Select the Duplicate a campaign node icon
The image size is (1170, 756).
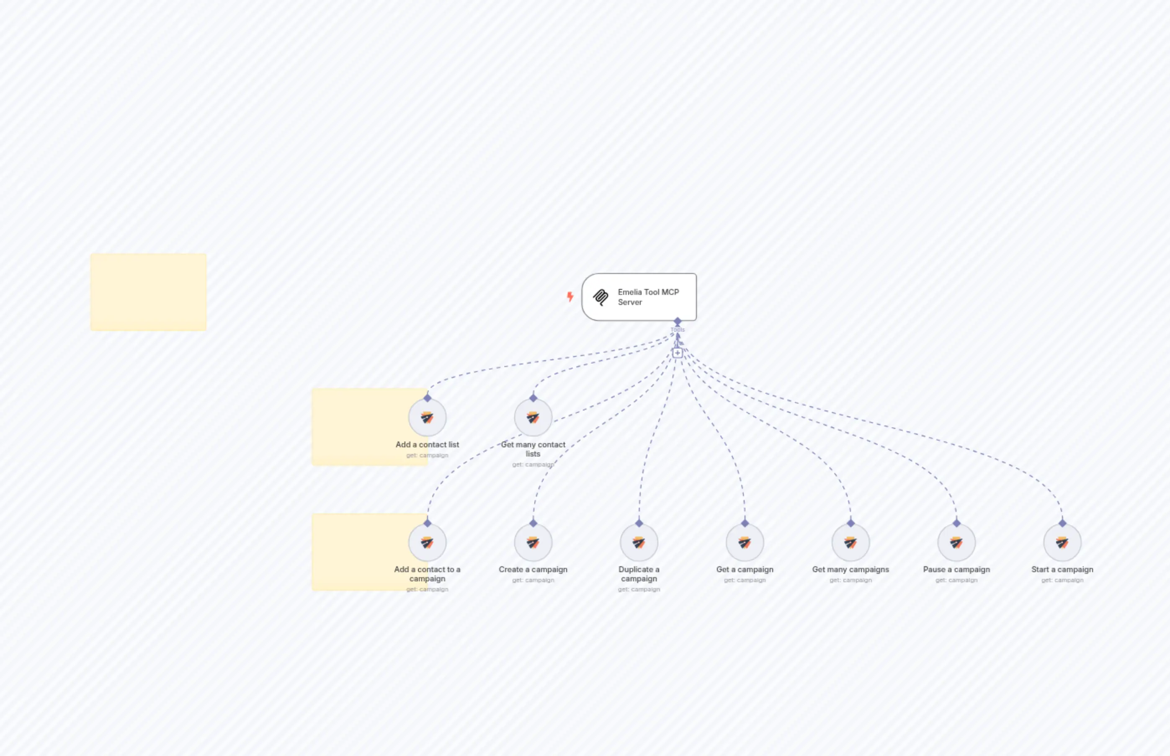click(x=639, y=542)
